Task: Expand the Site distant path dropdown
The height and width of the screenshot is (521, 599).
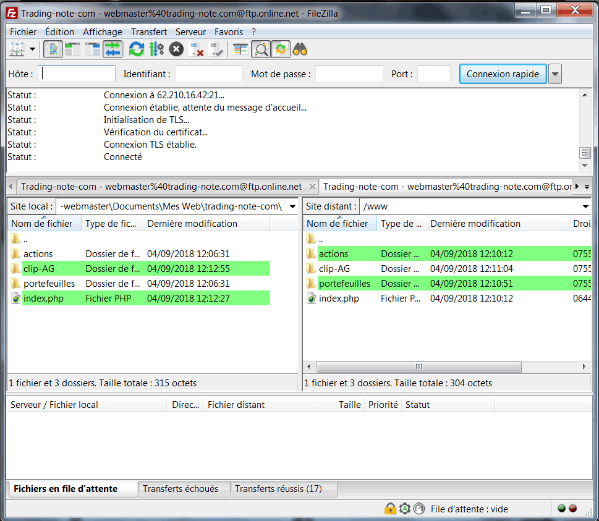Action: [x=585, y=206]
